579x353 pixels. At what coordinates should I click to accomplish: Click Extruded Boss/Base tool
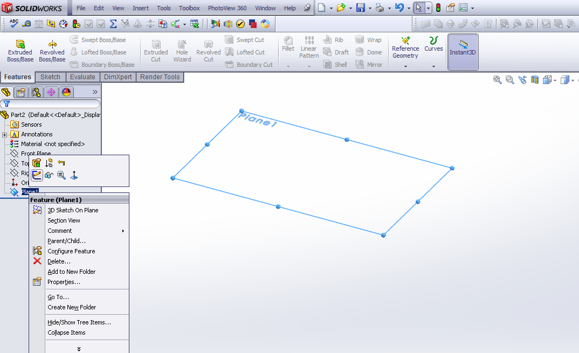(20, 51)
